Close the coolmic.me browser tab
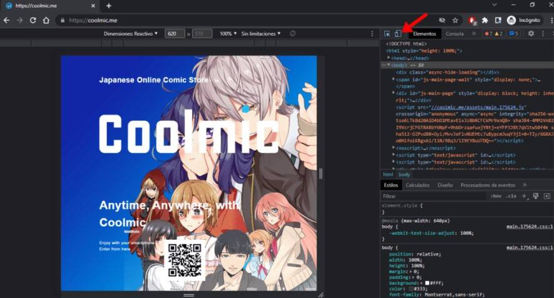The height and width of the screenshot is (298, 554). pos(93,6)
